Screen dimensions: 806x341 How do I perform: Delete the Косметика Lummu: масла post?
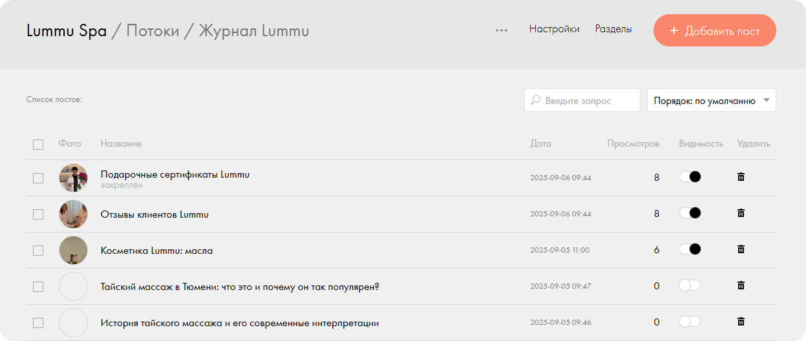741,249
